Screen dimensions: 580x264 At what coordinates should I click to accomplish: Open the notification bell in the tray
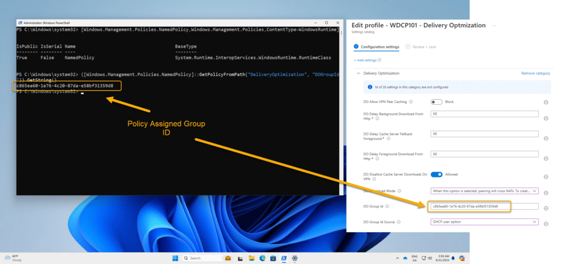(453, 258)
